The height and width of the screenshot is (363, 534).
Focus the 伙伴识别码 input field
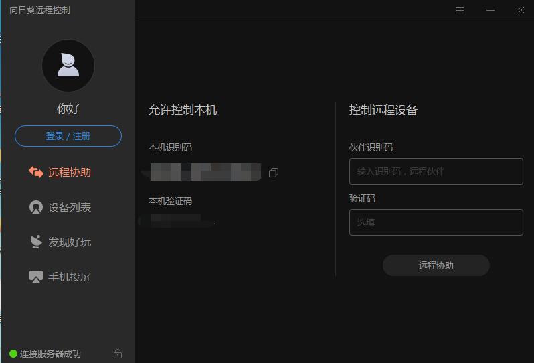pos(436,171)
